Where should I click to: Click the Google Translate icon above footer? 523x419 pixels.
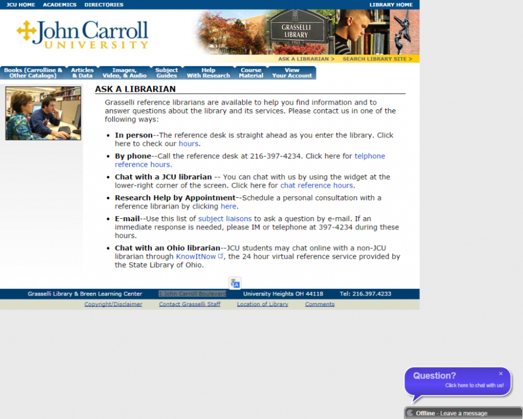click(x=235, y=283)
